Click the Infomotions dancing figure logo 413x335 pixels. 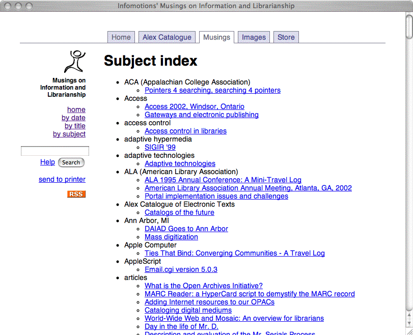coord(75,62)
